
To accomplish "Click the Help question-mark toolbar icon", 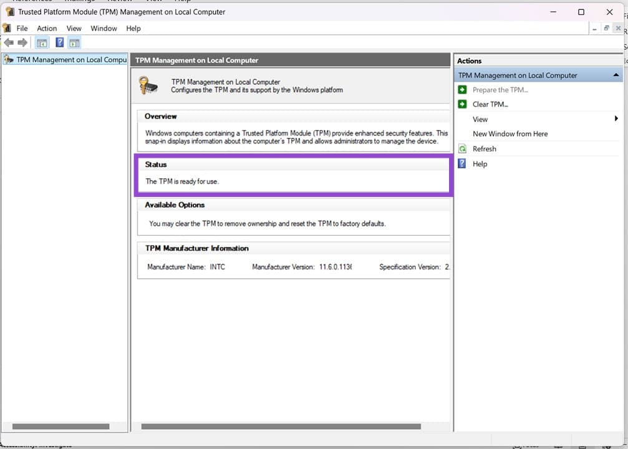I will [59, 42].
